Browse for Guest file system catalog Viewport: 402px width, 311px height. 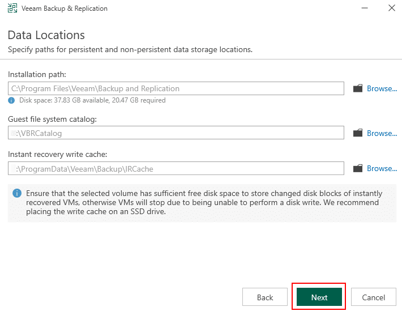382,133
